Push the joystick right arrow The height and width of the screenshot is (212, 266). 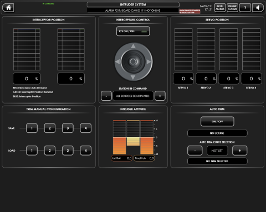pos(149,61)
